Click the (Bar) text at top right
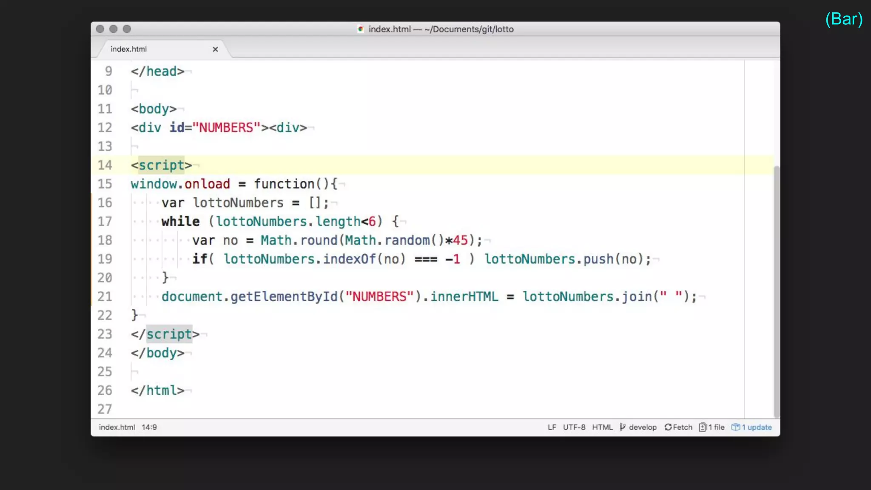871x490 pixels. point(844,19)
